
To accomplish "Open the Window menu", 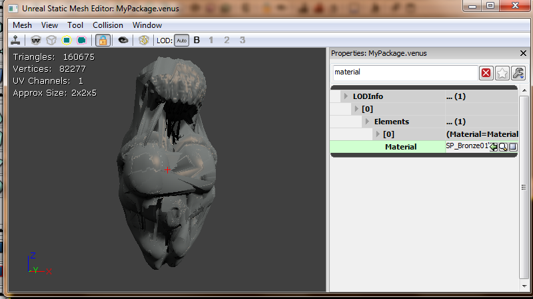I will [x=147, y=25].
